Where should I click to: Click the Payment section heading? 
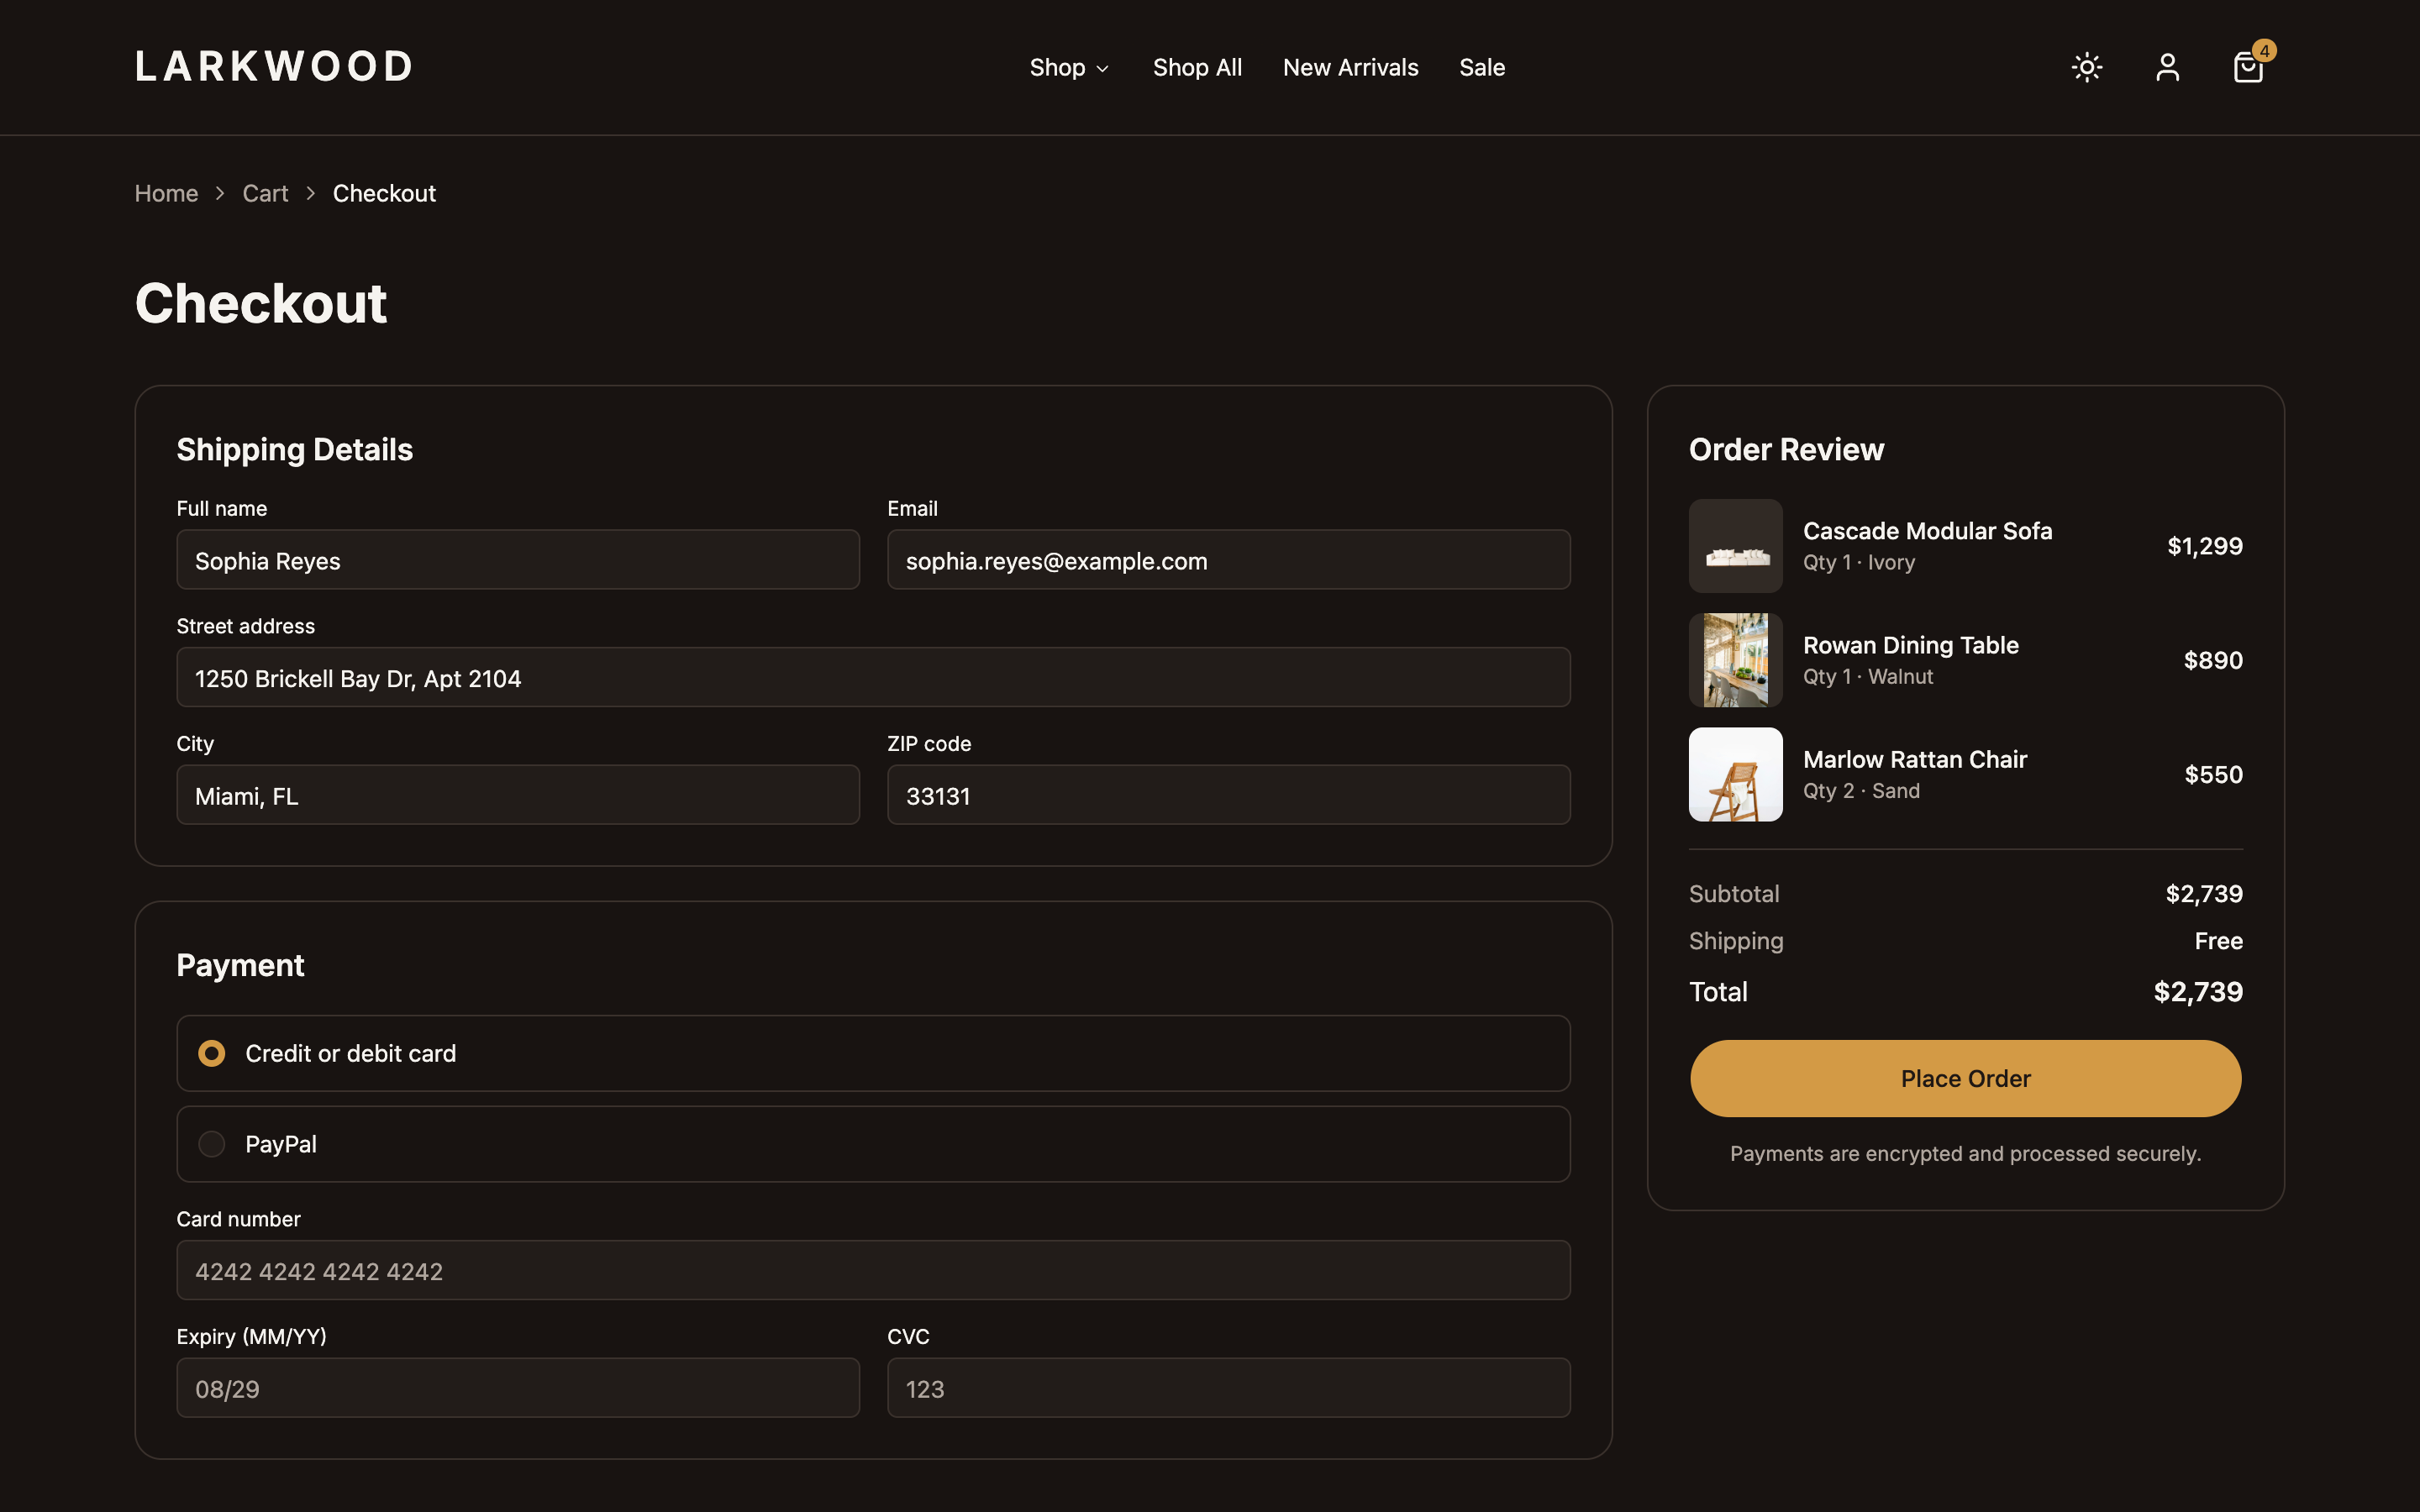pos(240,965)
